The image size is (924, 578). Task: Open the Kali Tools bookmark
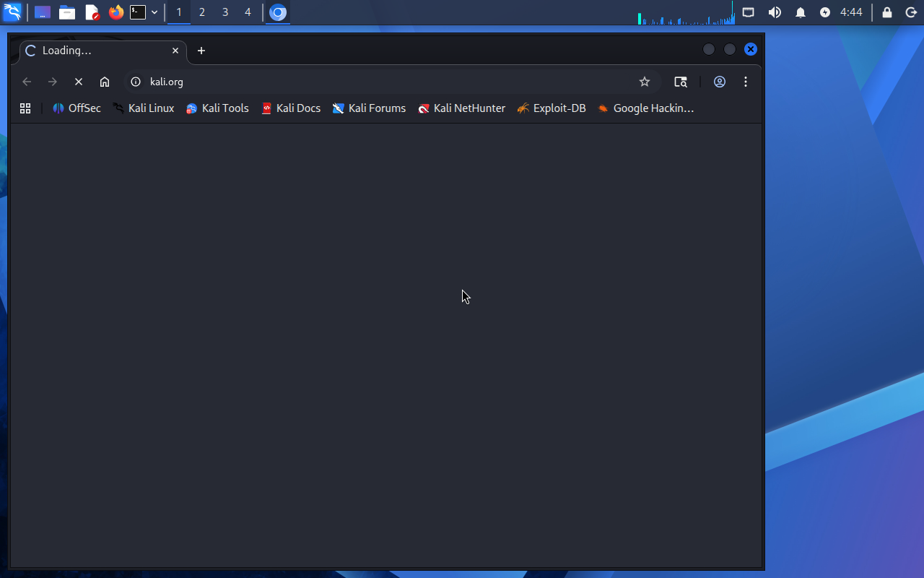coord(217,108)
